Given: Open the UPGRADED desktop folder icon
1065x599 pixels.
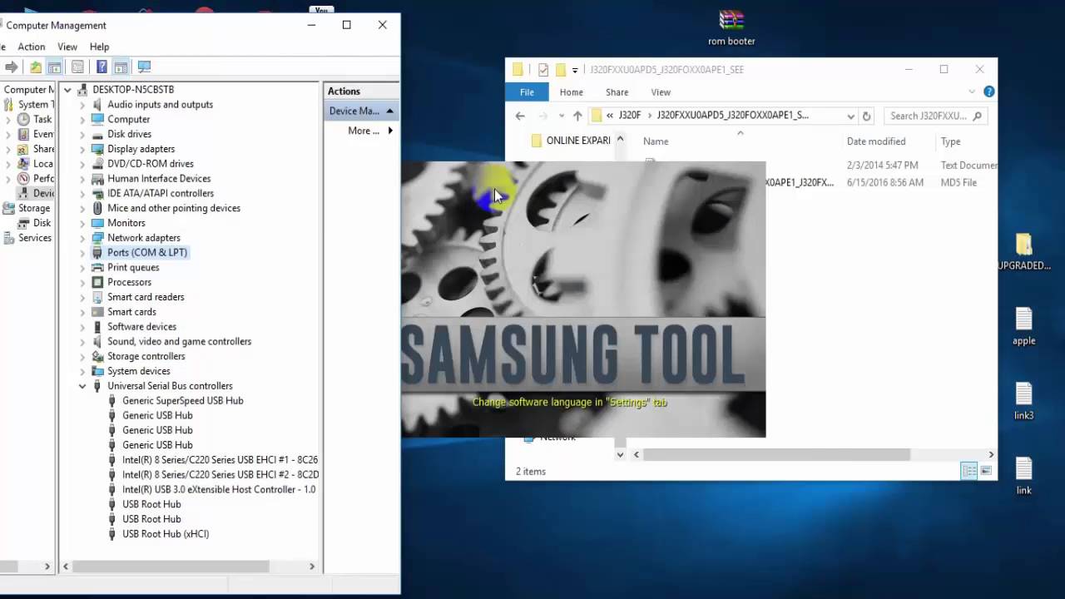Looking at the screenshot, I should (x=1024, y=252).
